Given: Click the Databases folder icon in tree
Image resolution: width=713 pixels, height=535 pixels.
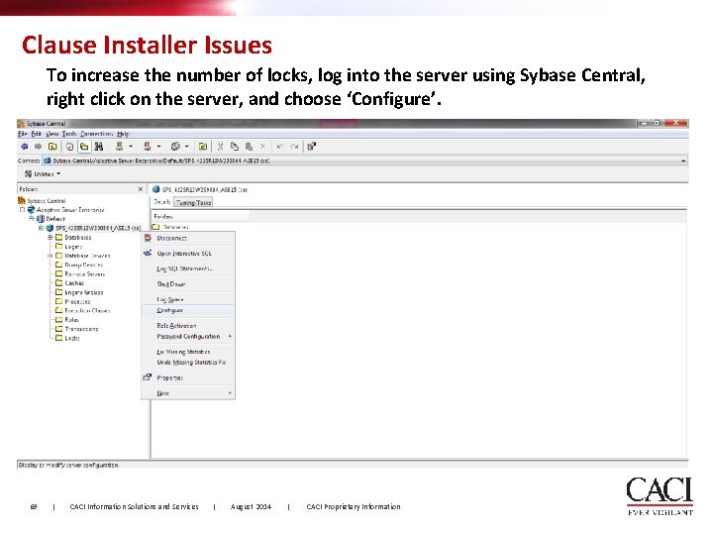Looking at the screenshot, I should 59,237.
